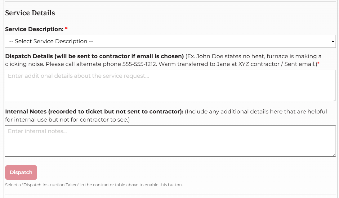Grab the Dispatch Details textarea resize handle

point(334,99)
